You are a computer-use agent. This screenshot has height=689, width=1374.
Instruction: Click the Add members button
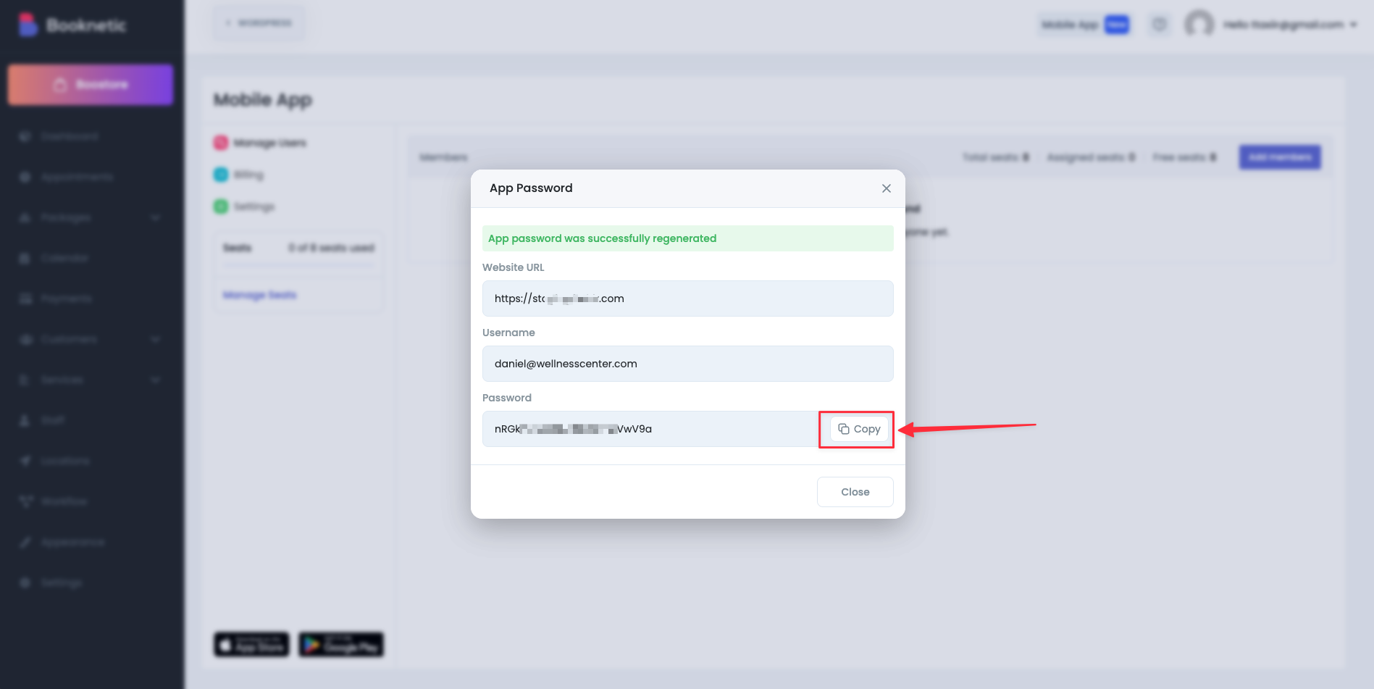[x=1279, y=157]
